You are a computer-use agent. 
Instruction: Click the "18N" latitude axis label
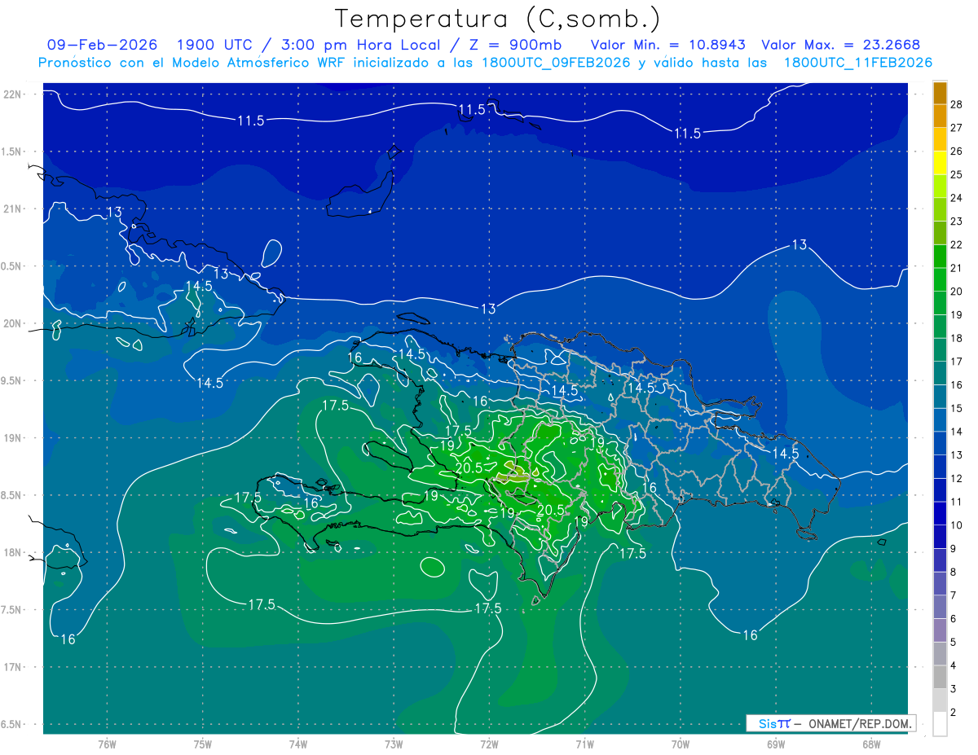[x=14, y=552]
